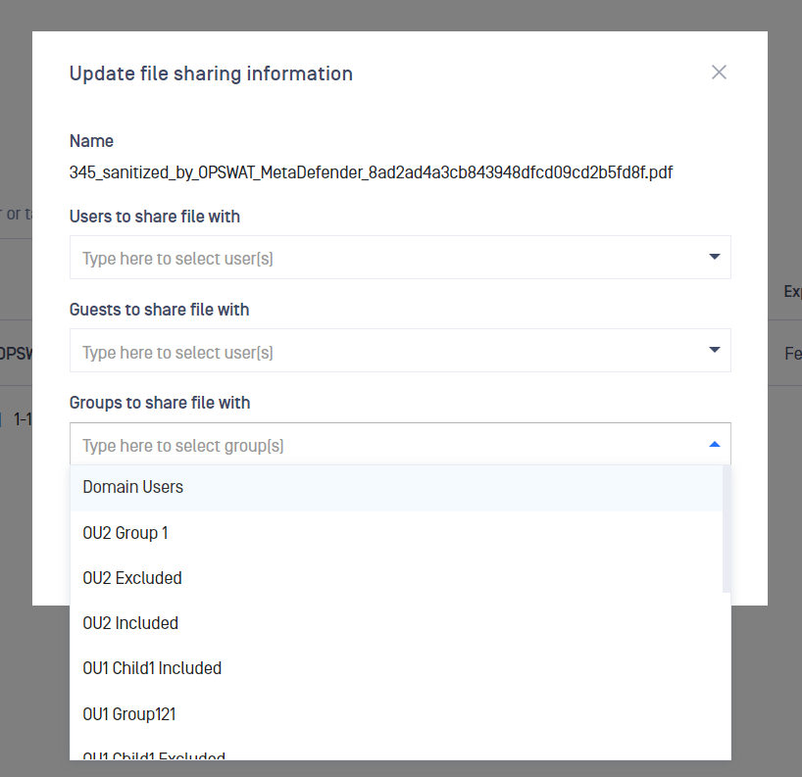Image resolution: width=802 pixels, height=777 pixels.
Task: Click the dialog title Update file sharing information
Action: 211,73
